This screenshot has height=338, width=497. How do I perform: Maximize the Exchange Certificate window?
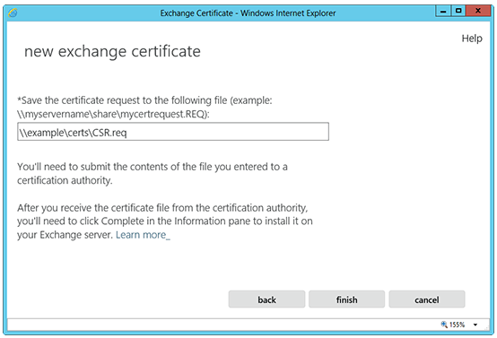pyautogui.click(x=458, y=12)
